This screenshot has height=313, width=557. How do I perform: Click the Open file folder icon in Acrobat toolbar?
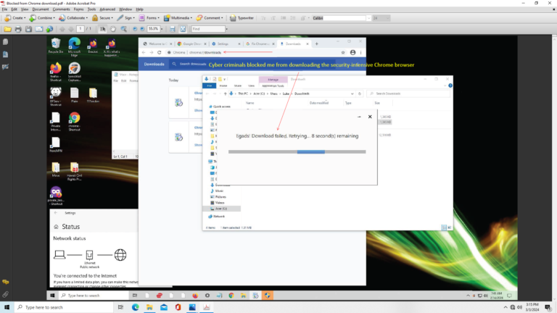(x=7, y=29)
